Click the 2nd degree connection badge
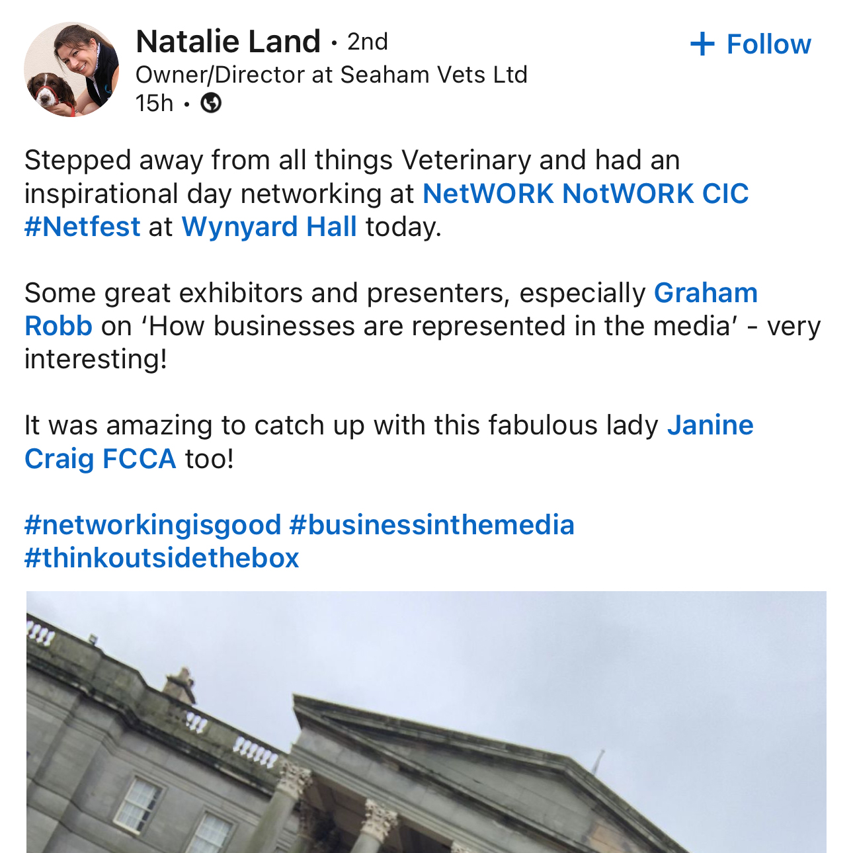The width and height of the screenshot is (853, 853). click(368, 42)
